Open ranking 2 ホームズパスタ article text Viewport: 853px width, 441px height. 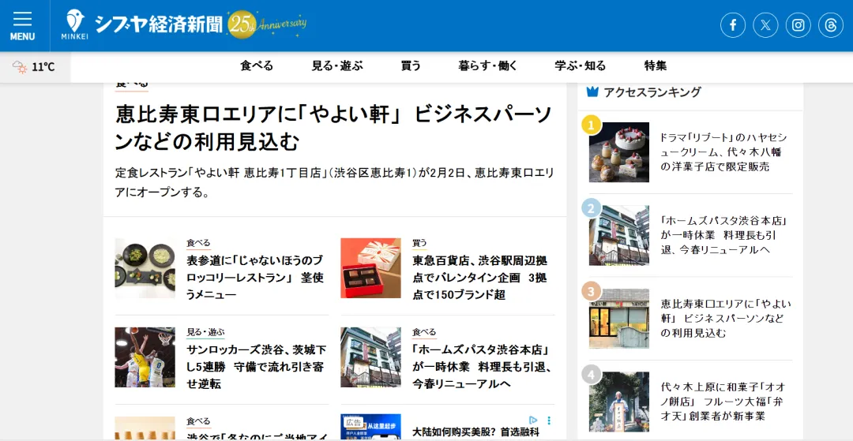(x=724, y=235)
